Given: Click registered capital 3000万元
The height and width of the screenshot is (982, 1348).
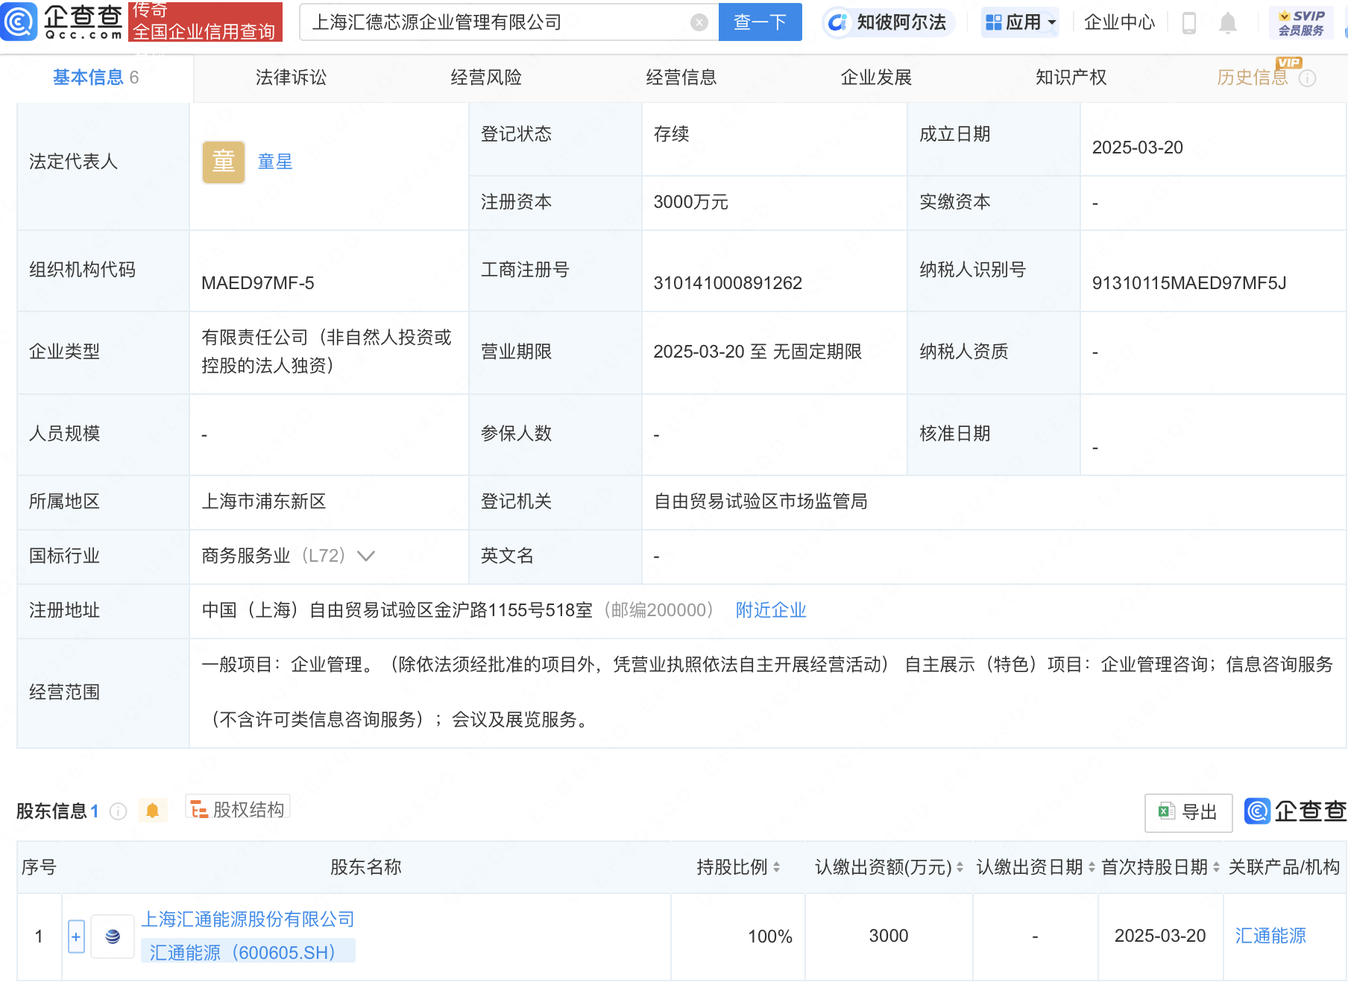Looking at the screenshot, I should tap(690, 202).
